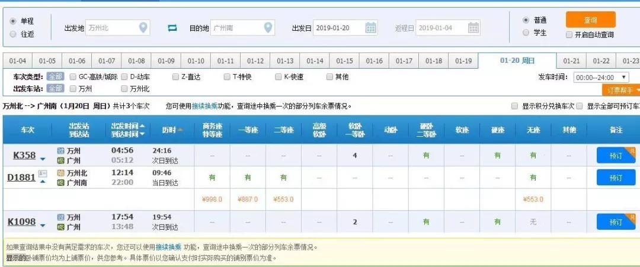This screenshot has width=640, height=267.
Task: Select the 学生 ticket type radio button
Action: (526, 33)
